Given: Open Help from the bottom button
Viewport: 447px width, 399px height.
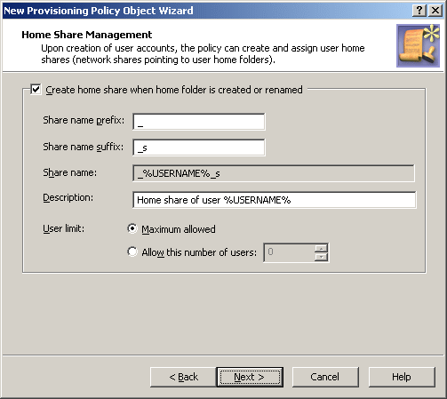Looking at the screenshot, I should tap(402, 377).
